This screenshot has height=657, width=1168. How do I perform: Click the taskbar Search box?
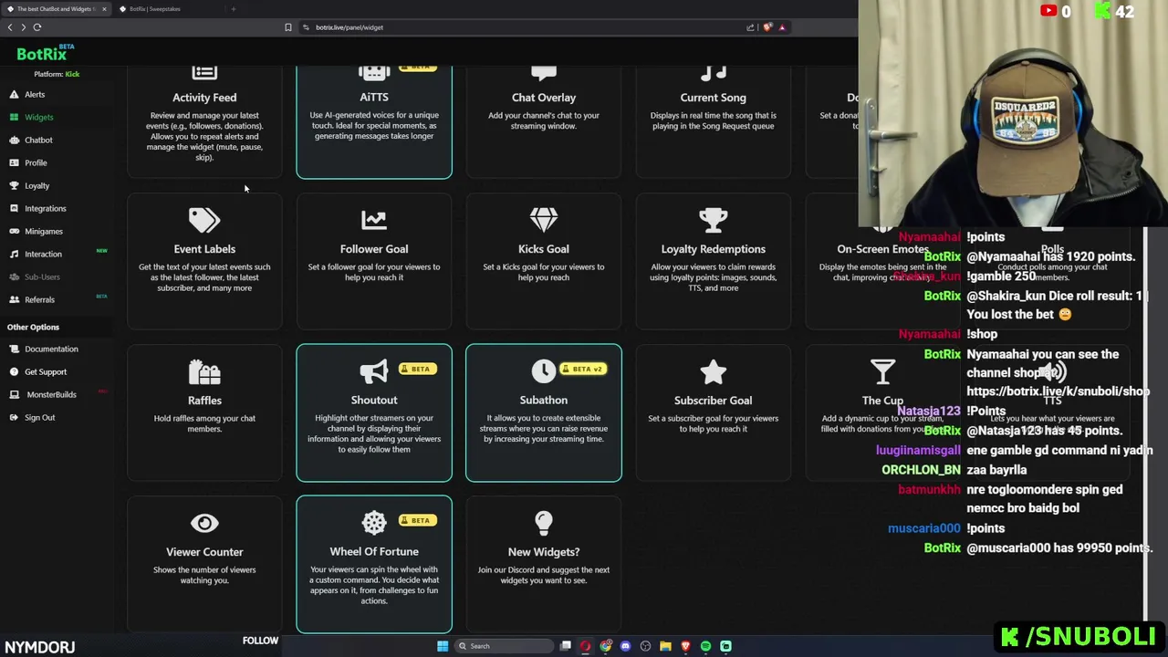[504, 646]
